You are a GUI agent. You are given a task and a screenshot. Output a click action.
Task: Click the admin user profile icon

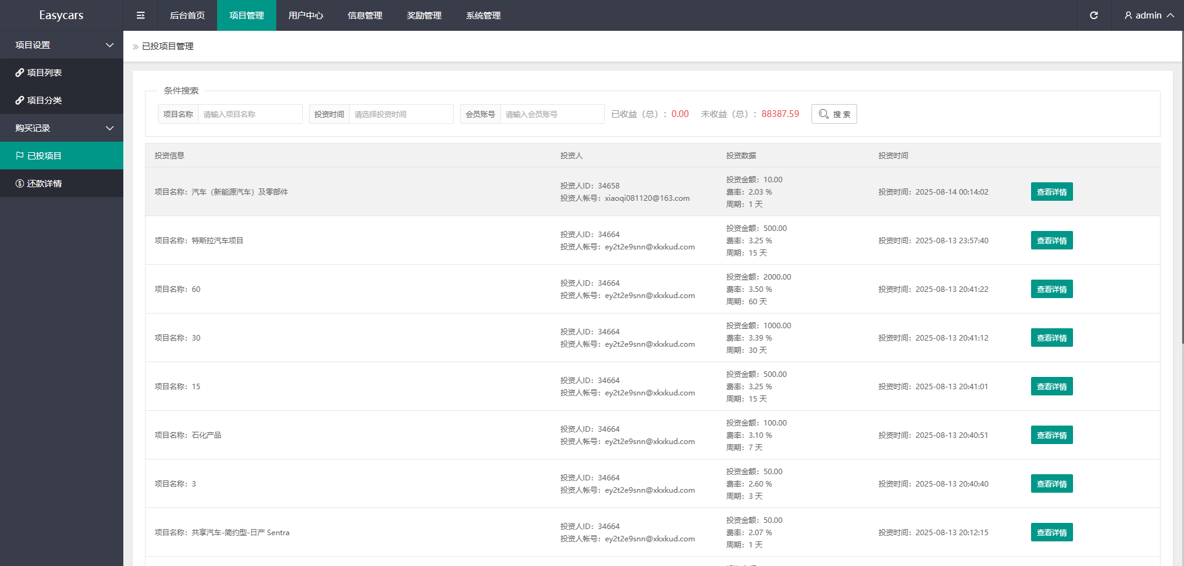[1128, 15]
